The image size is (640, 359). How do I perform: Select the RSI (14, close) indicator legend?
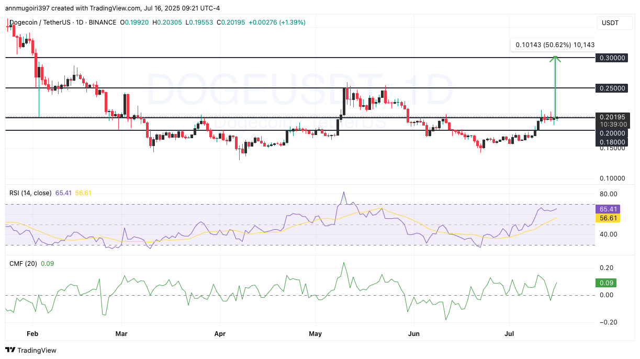(x=30, y=193)
